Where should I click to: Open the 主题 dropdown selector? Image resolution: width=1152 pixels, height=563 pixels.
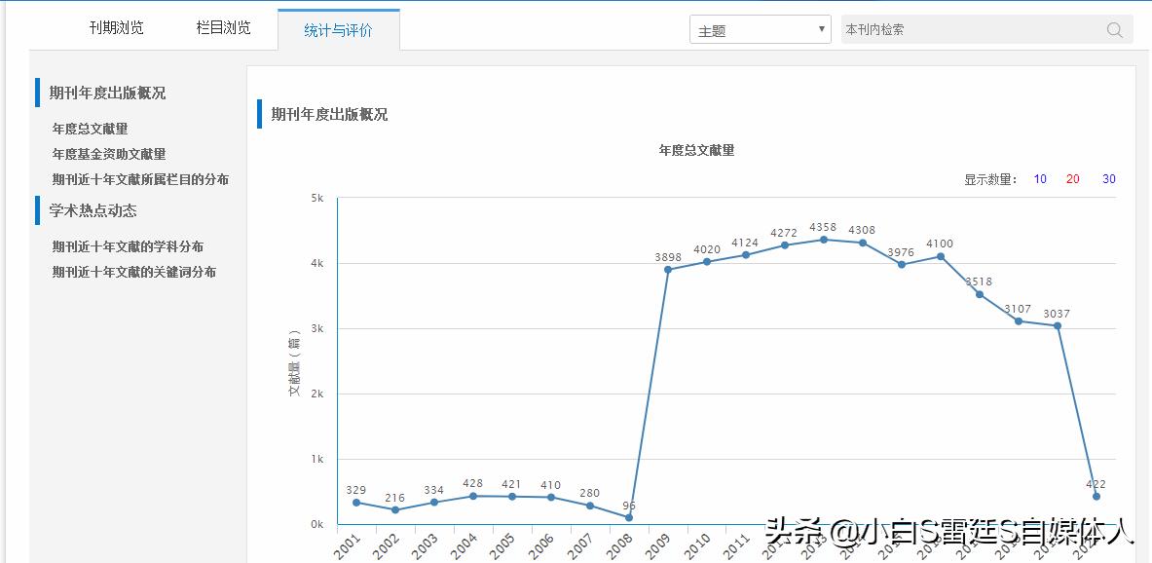coord(760,28)
